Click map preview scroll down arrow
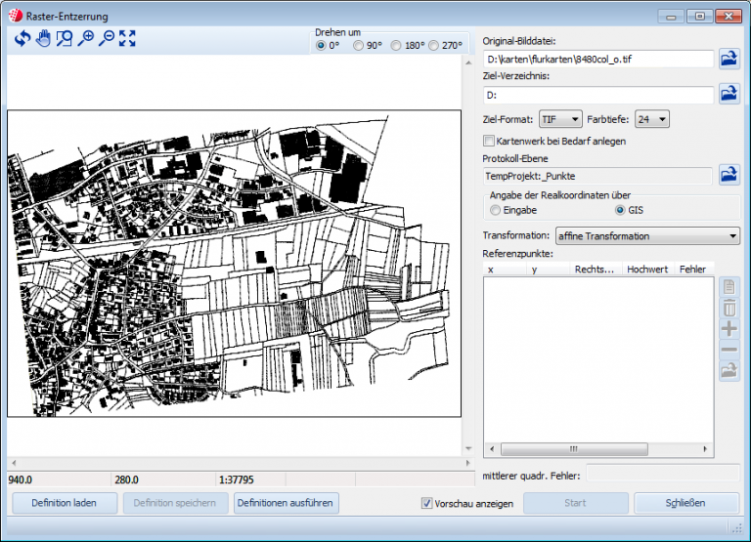The width and height of the screenshot is (751, 542). click(468, 448)
